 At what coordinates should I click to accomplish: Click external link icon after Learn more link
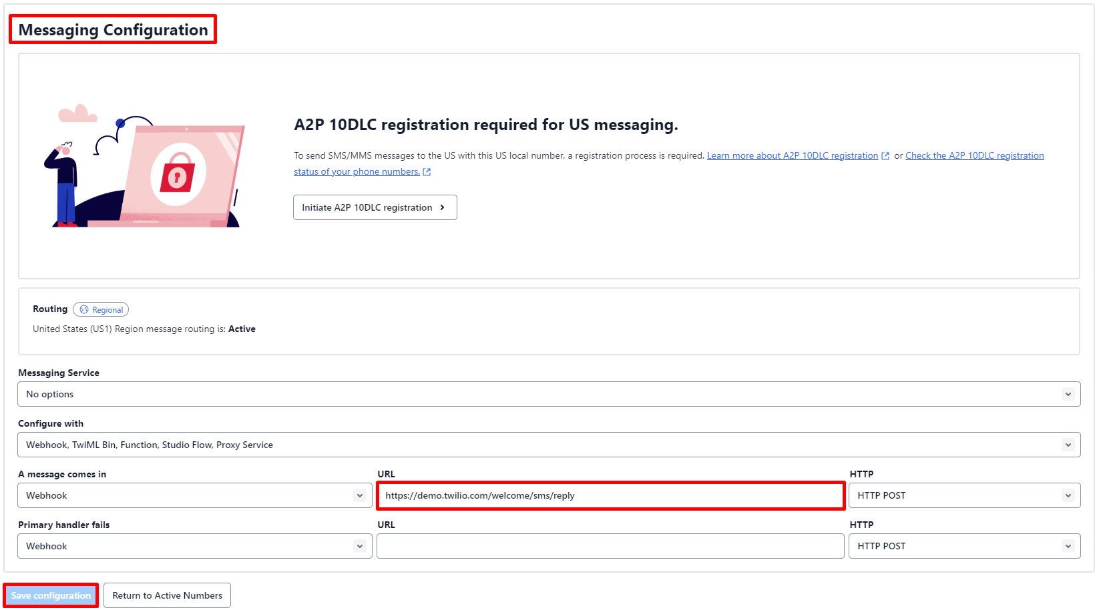[x=885, y=156]
